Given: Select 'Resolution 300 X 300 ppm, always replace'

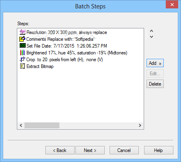Looking at the screenshot, I should [x=67, y=32].
